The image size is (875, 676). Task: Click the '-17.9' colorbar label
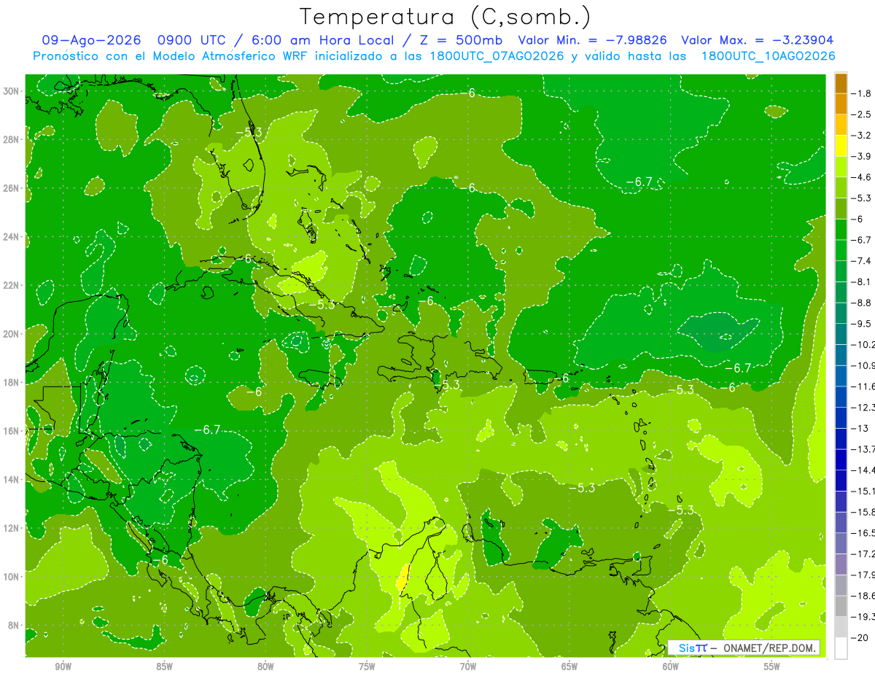[863, 575]
